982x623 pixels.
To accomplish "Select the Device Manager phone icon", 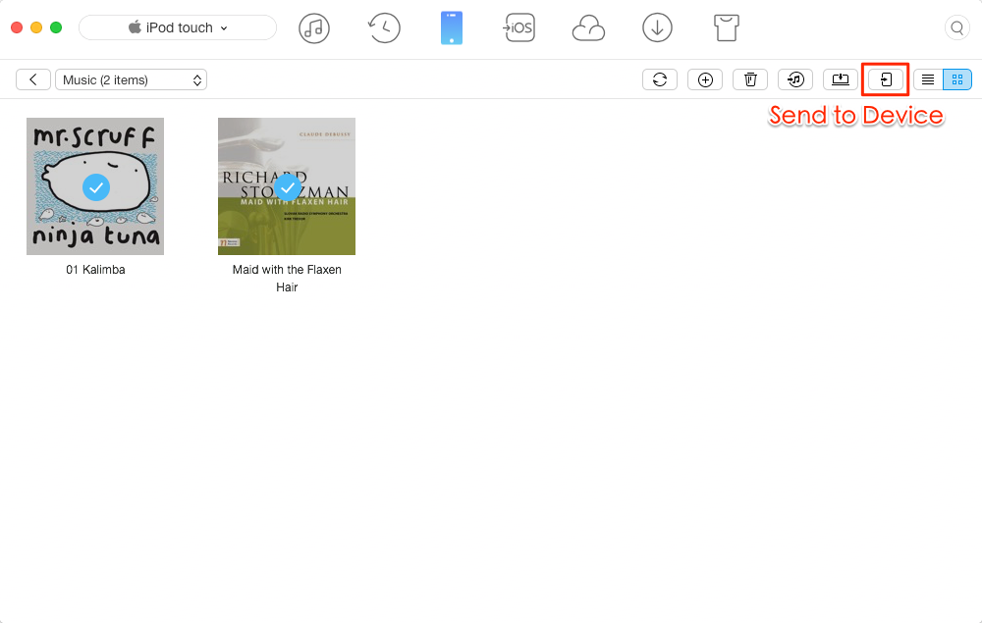I will coord(452,28).
